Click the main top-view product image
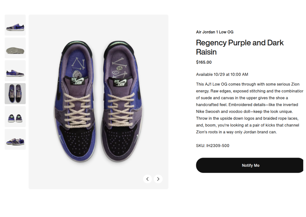306x217 pixels. tap(98, 101)
